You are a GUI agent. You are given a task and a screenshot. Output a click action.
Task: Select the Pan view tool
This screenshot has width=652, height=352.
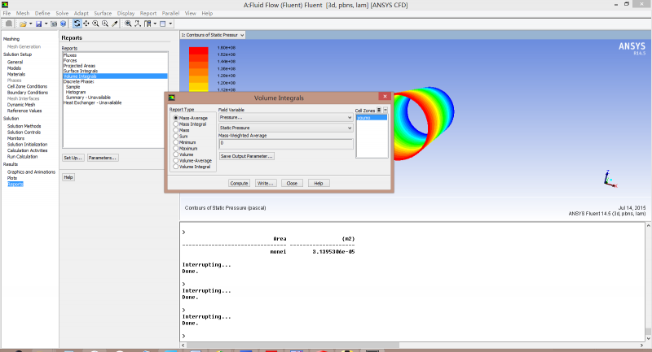(86, 24)
